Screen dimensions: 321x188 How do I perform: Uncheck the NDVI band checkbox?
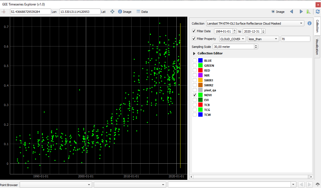(x=195, y=95)
